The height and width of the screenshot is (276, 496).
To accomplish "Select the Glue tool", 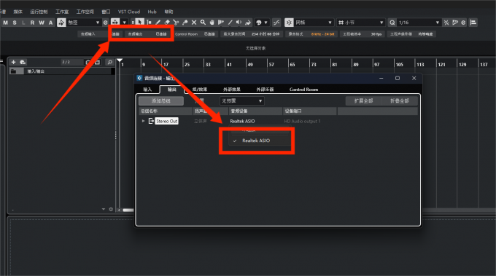I will (185, 23).
